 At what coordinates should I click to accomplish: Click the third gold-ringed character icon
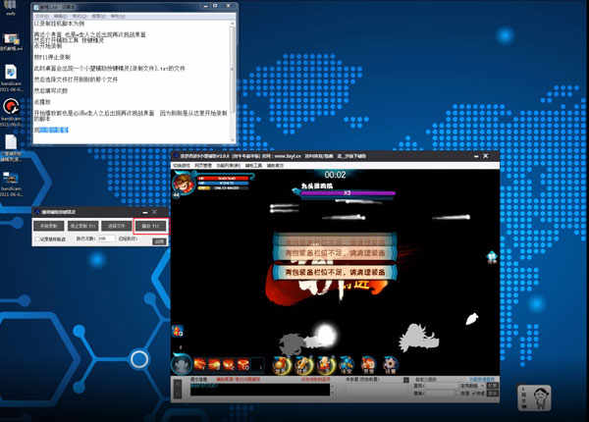coord(325,364)
